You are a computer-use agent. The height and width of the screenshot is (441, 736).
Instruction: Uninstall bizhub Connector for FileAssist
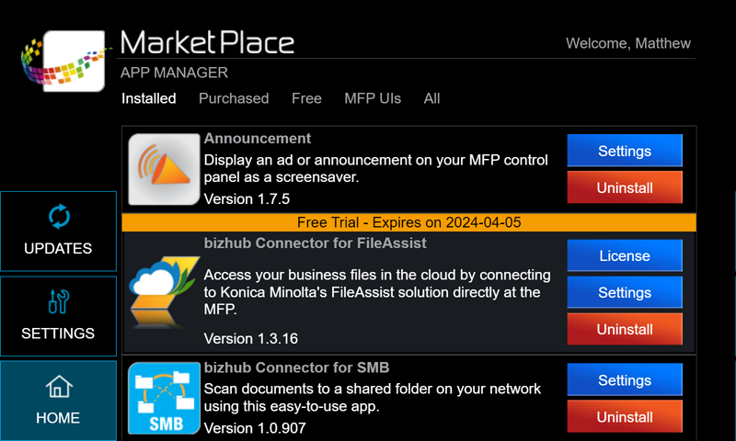click(625, 329)
